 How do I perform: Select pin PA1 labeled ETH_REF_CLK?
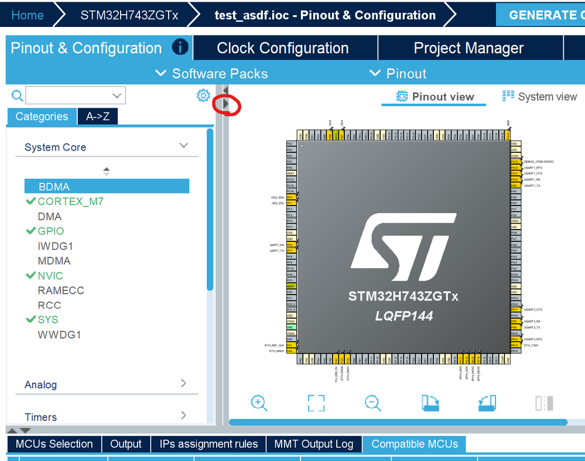(x=291, y=345)
